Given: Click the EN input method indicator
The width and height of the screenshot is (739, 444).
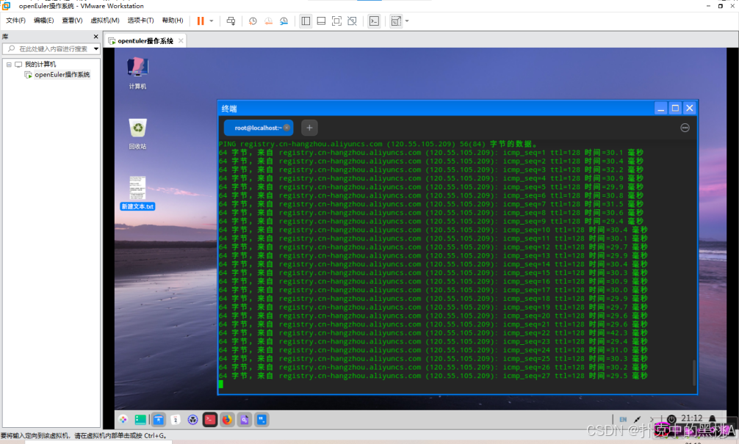Looking at the screenshot, I should (623, 419).
